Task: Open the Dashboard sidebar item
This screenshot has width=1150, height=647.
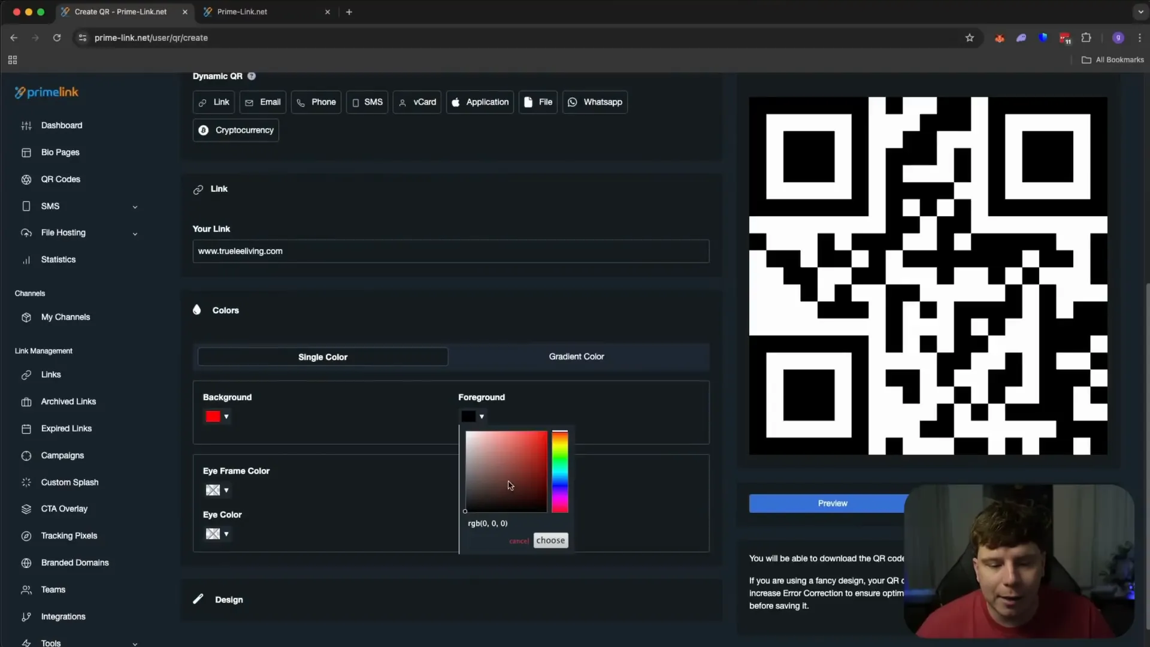Action: [x=61, y=125]
